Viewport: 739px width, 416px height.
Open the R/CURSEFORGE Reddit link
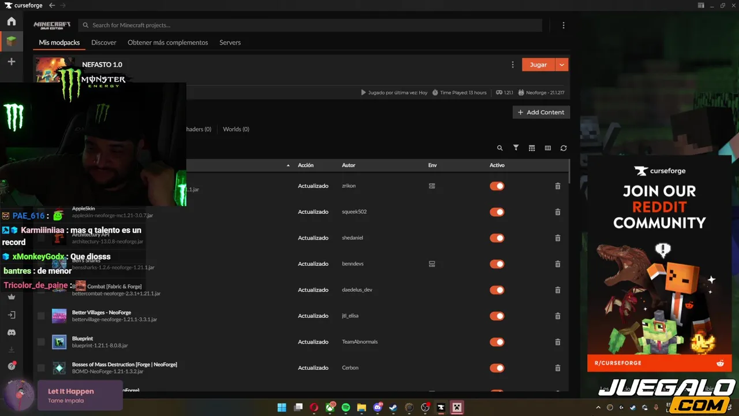[659, 363]
